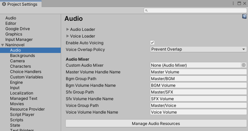Screen dimensions: 248x131
Task: Collapse the Naninovel tree section
Action: pos(3,45)
